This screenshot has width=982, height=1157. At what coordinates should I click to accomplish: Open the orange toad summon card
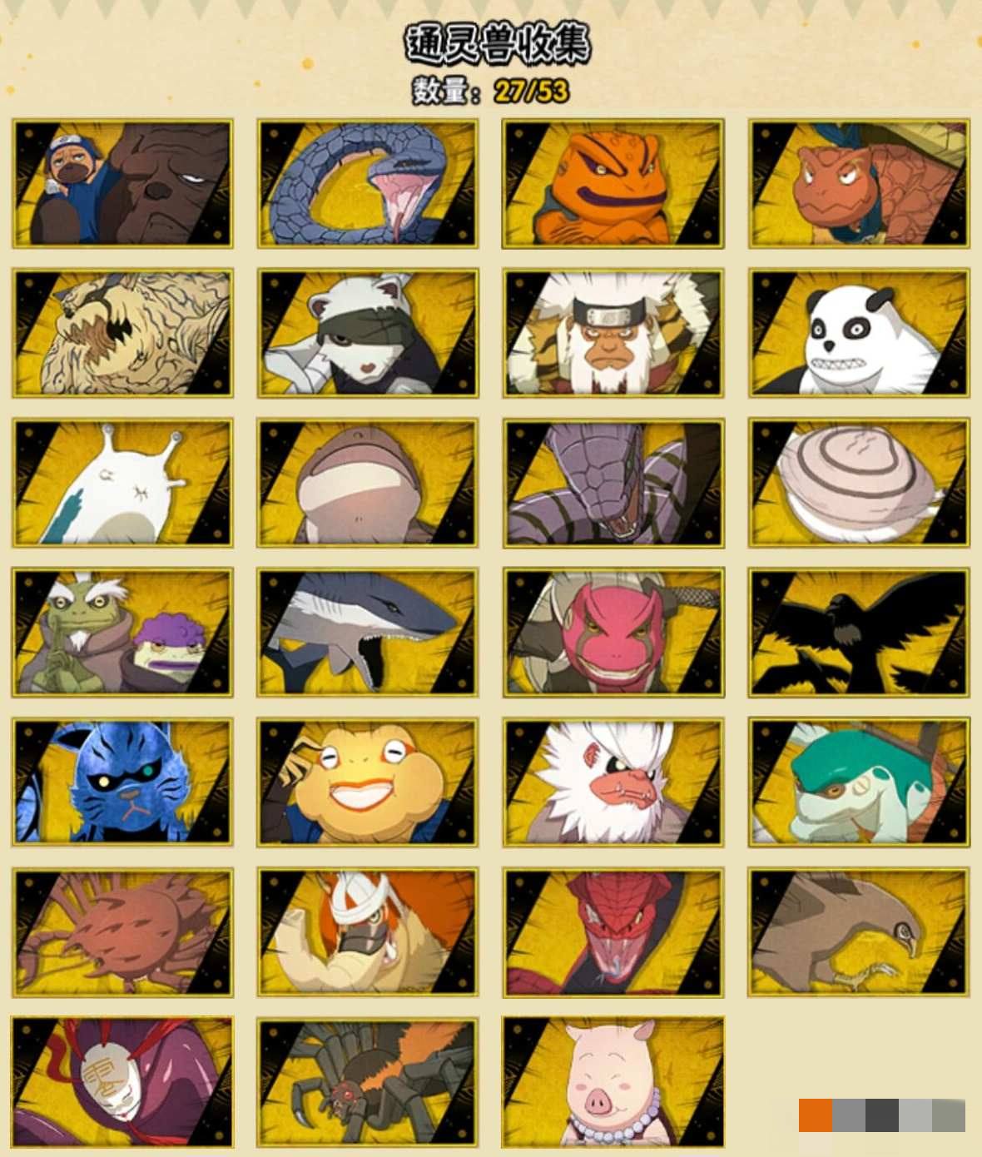click(613, 184)
